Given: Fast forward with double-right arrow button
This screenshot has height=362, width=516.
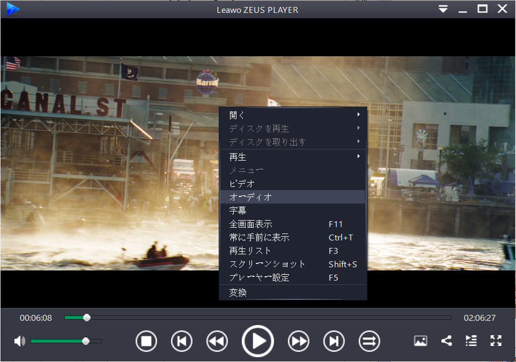Looking at the screenshot, I should point(298,341).
